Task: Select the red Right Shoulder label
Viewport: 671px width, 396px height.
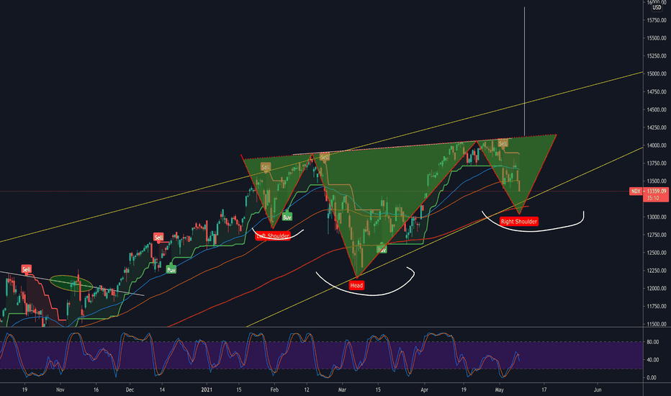Action: point(518,221)
